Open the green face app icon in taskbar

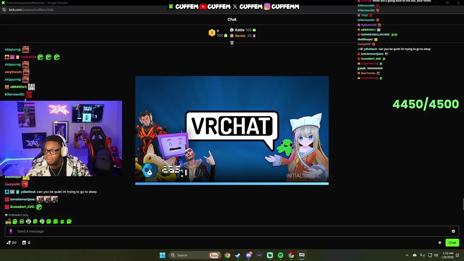(270, 255)
